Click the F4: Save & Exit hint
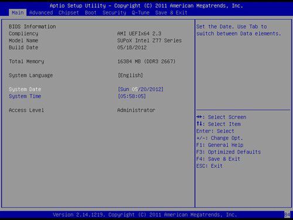Viewport: 293px width, 220px height. [218, 159]
